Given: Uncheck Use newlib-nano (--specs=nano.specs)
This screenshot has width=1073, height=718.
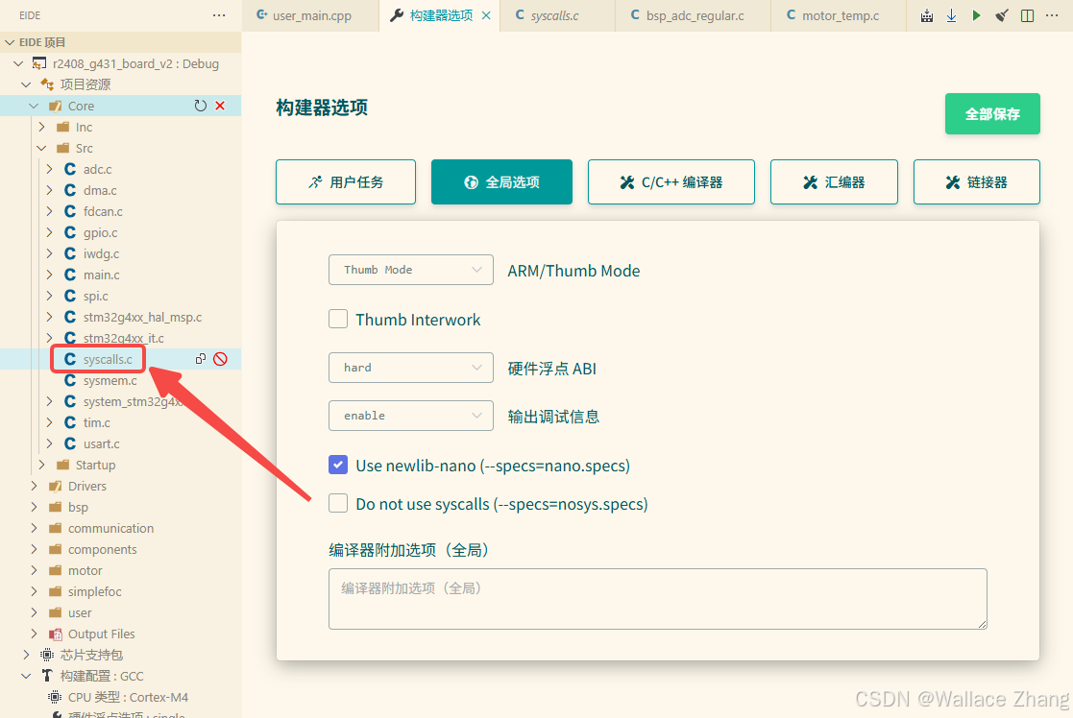Looking at the screenshot, I should pyautogui.click(x=338, y=465).
